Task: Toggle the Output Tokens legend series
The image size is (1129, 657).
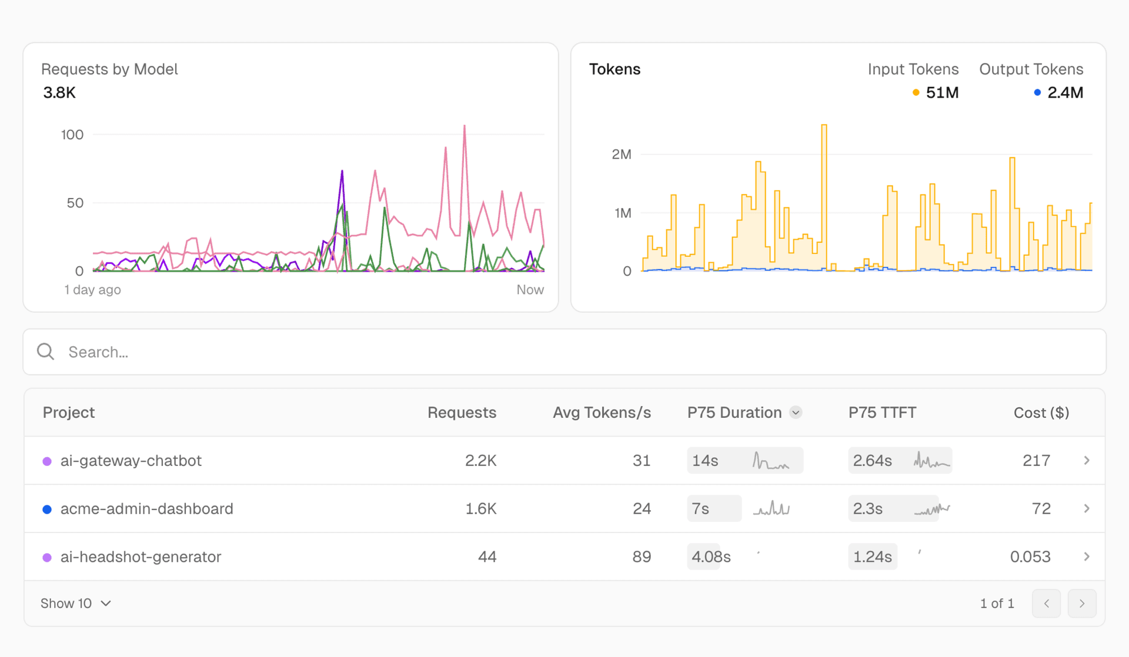Action: click(1031, 69)
